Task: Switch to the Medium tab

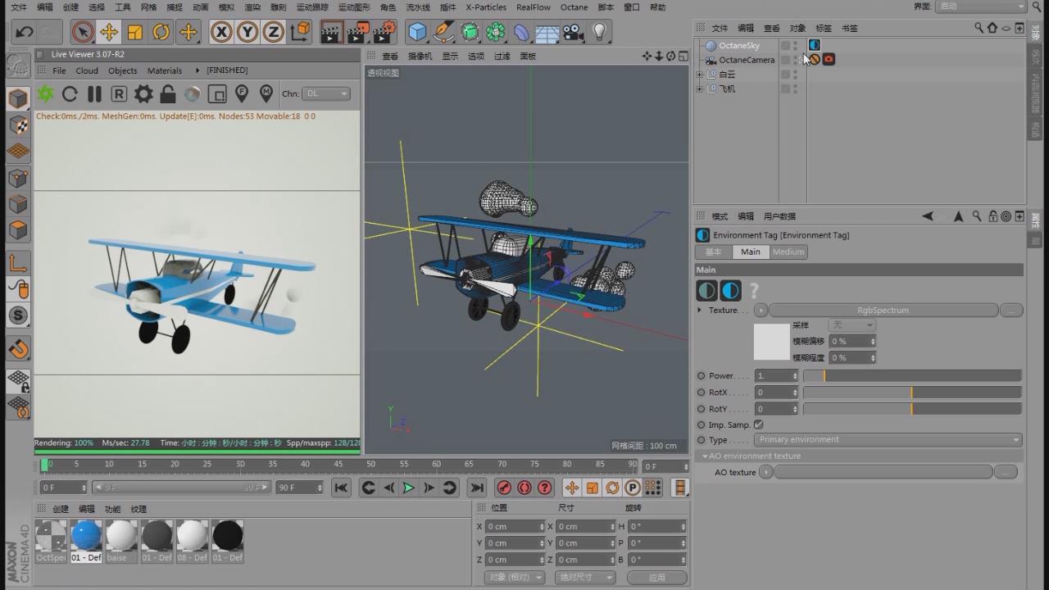Action: point(788,252)
